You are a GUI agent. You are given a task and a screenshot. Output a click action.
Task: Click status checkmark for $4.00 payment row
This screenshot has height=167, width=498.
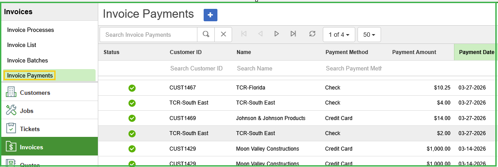[x=132, y=103]
